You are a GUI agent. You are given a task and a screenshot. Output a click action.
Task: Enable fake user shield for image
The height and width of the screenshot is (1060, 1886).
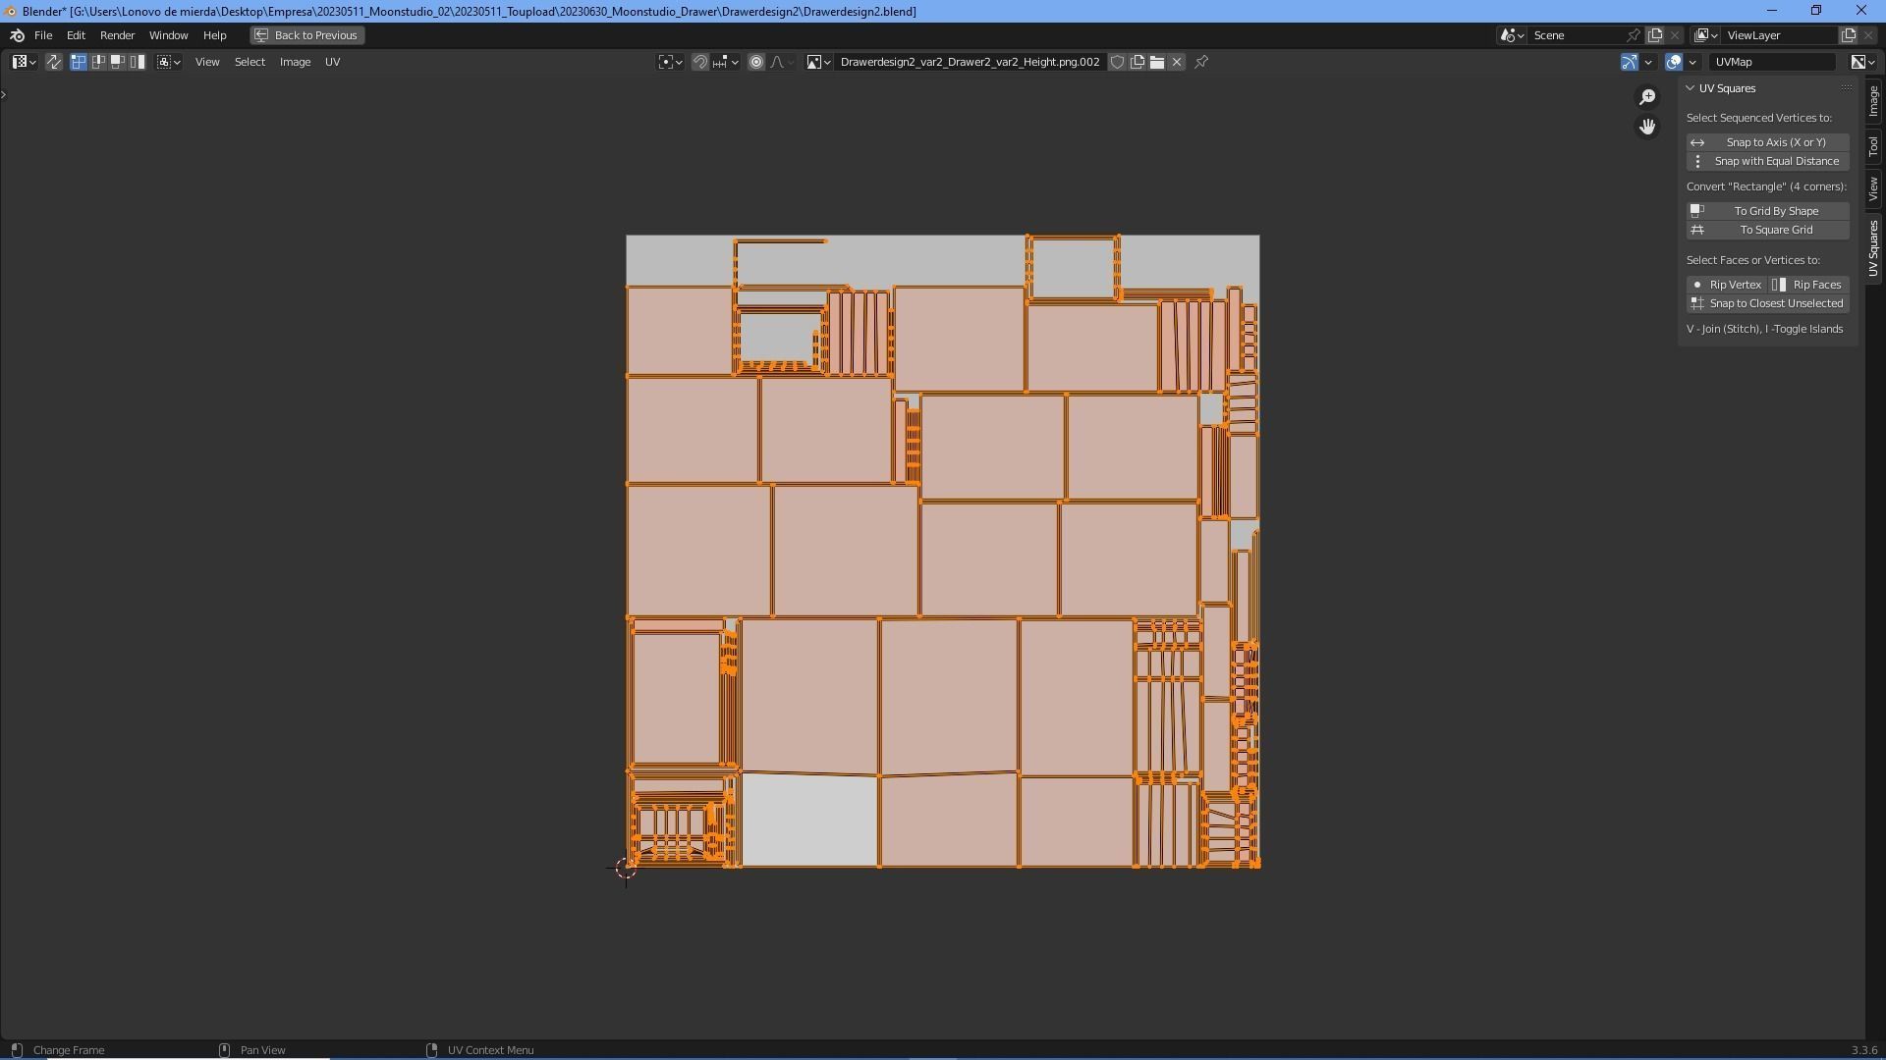pos(1117,62)
